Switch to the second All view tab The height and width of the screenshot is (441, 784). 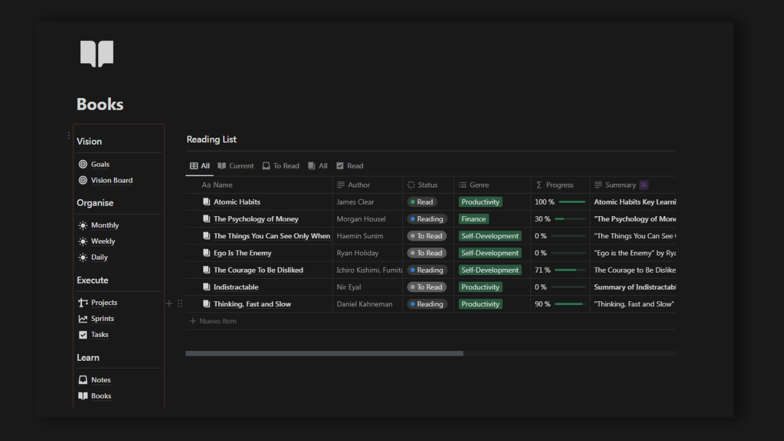click(318, 165)
